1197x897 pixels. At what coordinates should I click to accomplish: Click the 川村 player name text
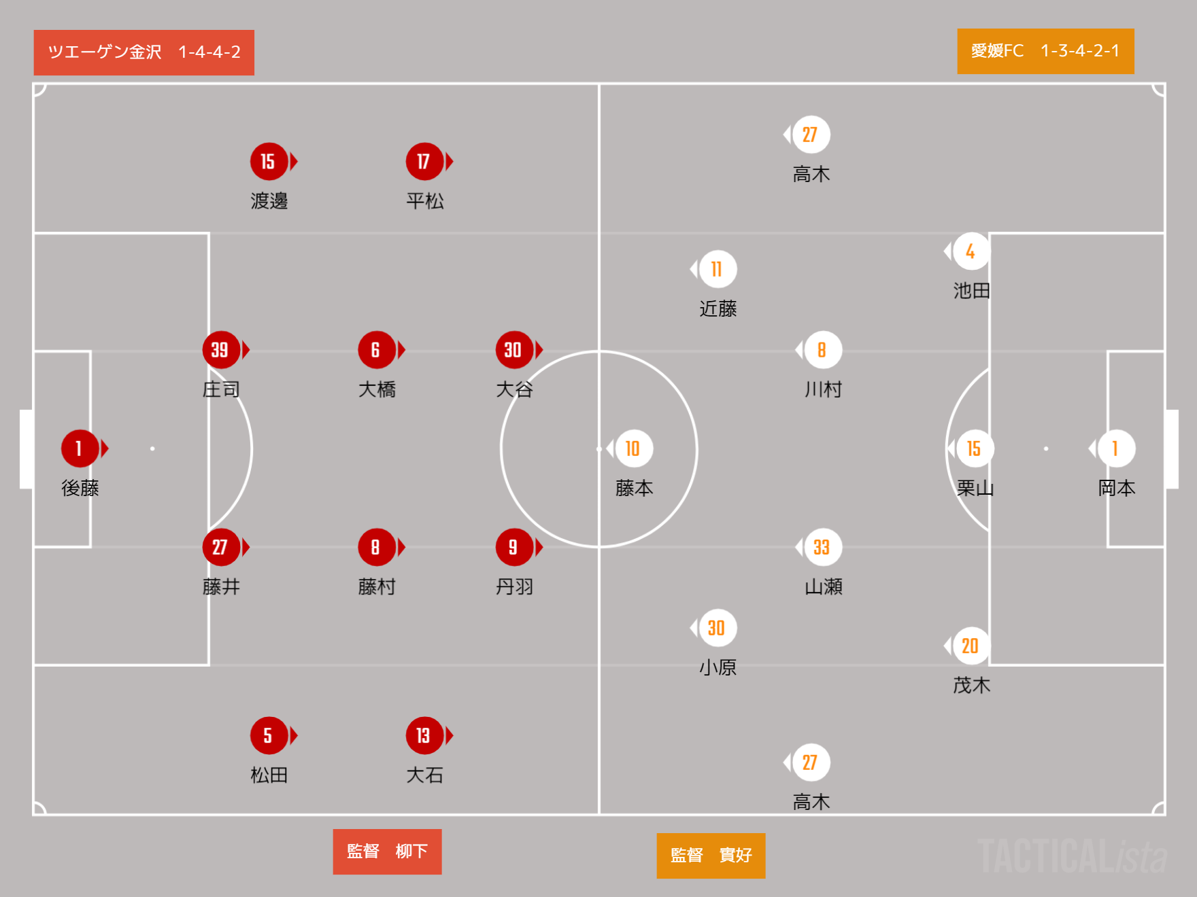tap(823, 389)
